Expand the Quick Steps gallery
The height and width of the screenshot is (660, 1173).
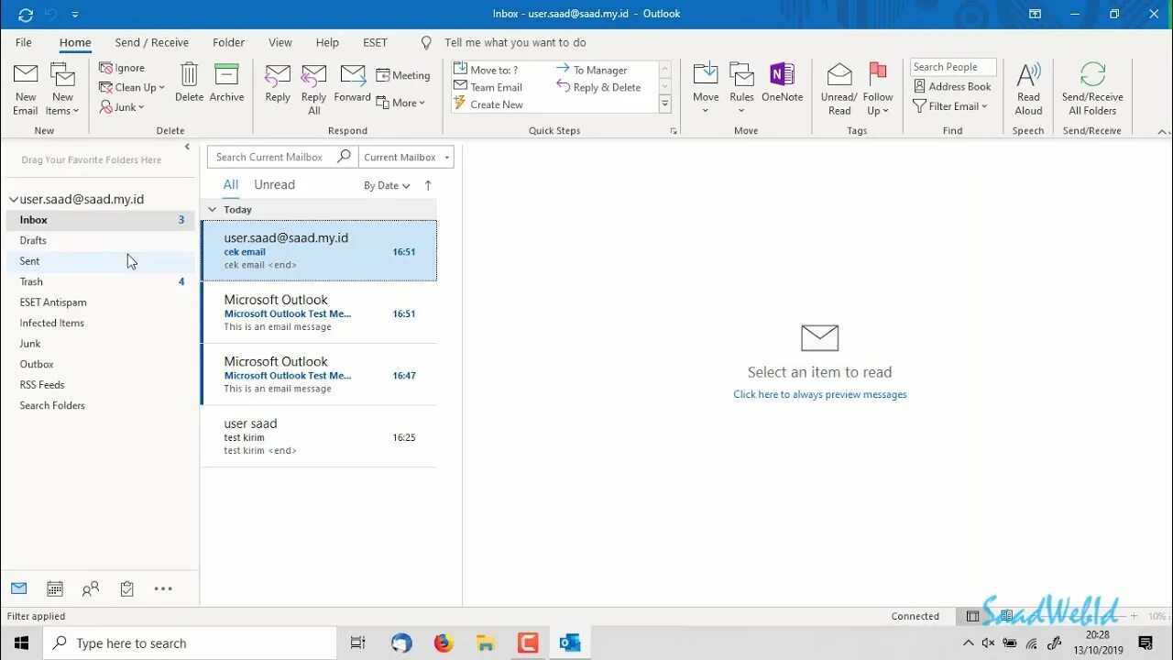point(665,104)
